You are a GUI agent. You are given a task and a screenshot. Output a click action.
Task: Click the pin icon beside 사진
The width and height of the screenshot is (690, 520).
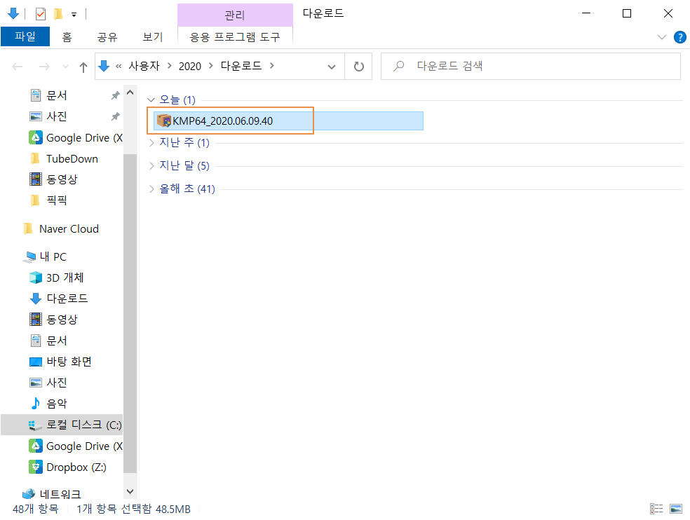(x=115, y=116)
